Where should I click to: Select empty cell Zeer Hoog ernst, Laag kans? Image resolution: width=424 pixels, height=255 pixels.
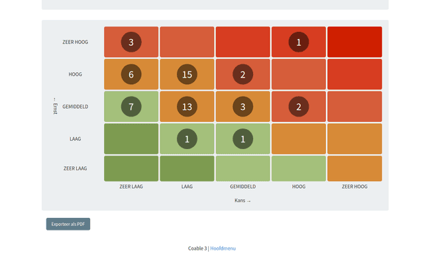click(x=187, y=42)
